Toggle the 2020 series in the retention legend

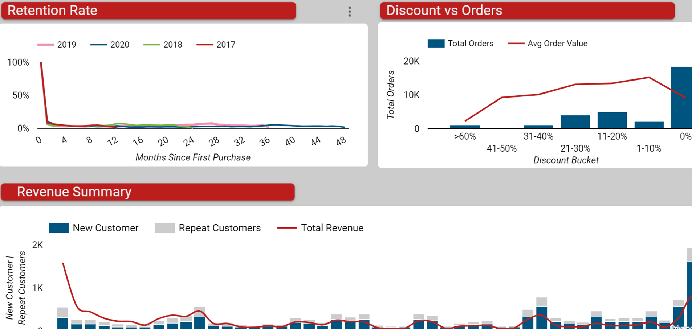110,45
